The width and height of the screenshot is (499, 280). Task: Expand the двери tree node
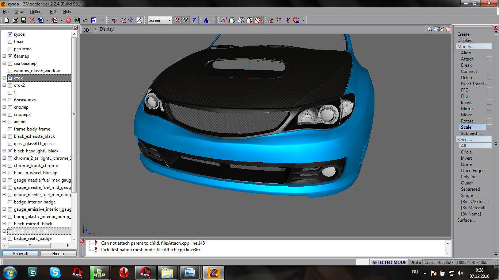4,122
